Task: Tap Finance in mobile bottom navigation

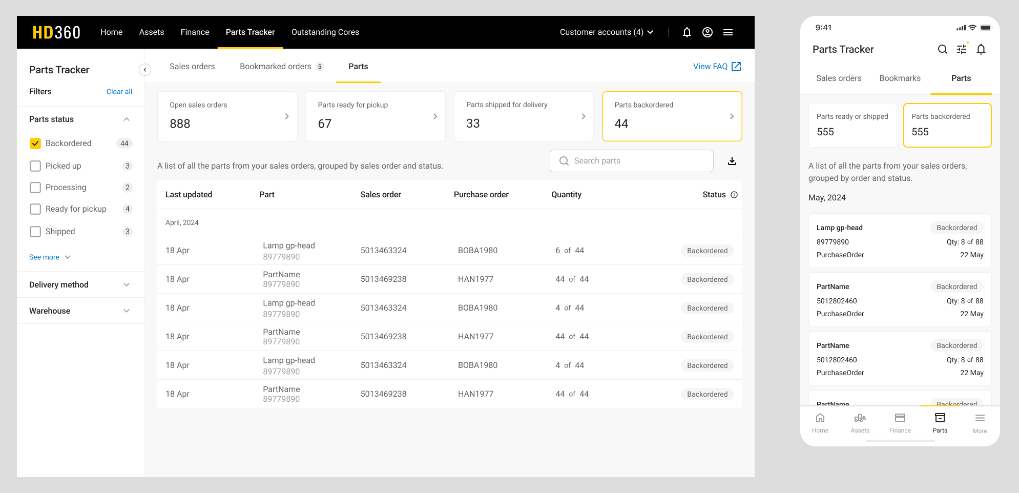Action: point(900,423)
